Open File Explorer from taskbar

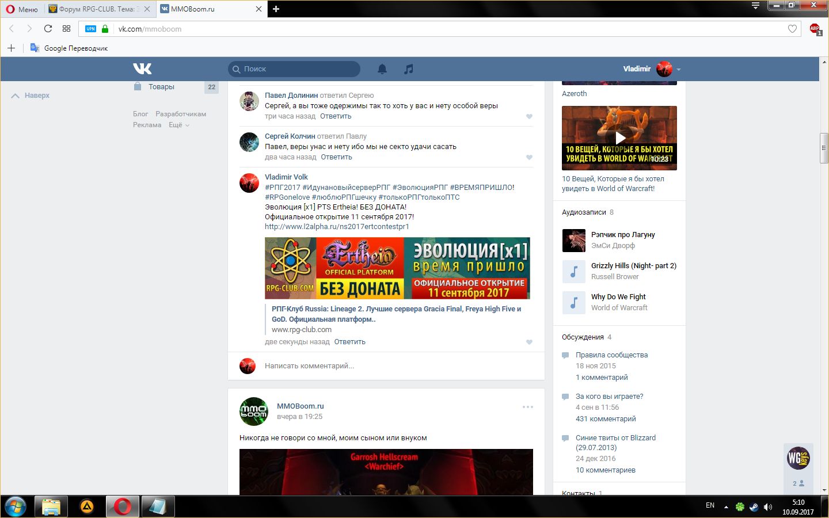coord(51,506)
